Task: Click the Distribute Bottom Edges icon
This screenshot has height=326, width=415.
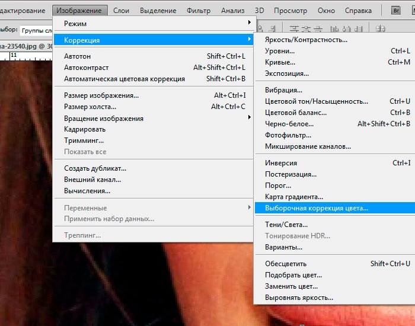Action: (x=318, y=28)
